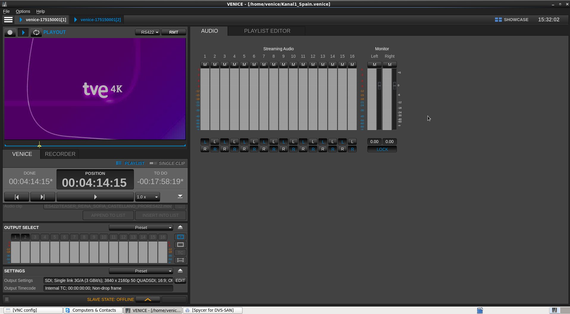Image resolution: width=570 pixels, height=314 pixels.
Task: Switch to PLAYLIST mode
Action: (130, 163)
